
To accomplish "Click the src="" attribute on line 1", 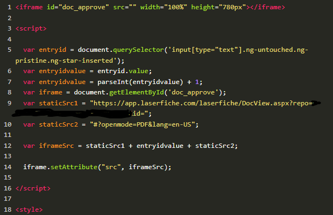I will pos(125,8).
